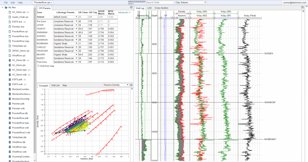Switch to the Map tab
308x162 pixels.
(x=65, y=85)
